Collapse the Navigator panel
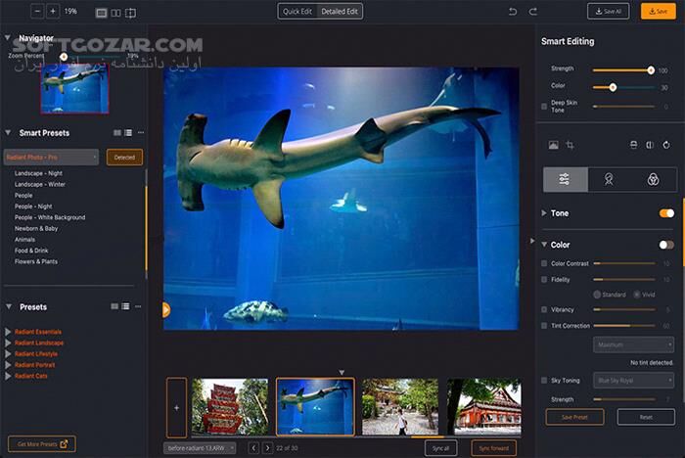This screenshot has width=685, height=458. click(x=8, y=38)
